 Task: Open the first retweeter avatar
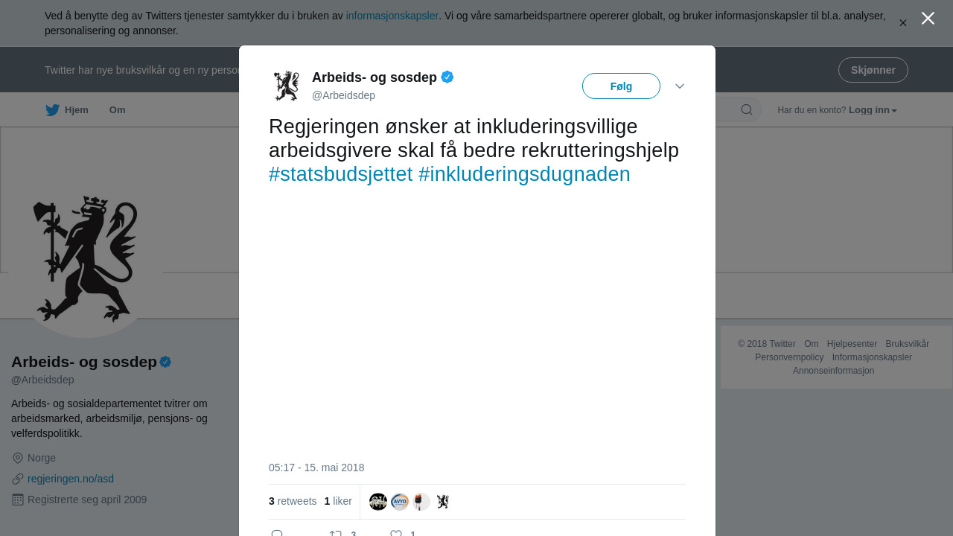pos(378,502)
